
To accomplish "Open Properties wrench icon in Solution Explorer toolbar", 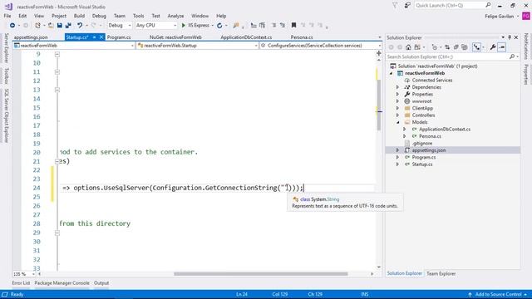I will [x=493, y=47].
